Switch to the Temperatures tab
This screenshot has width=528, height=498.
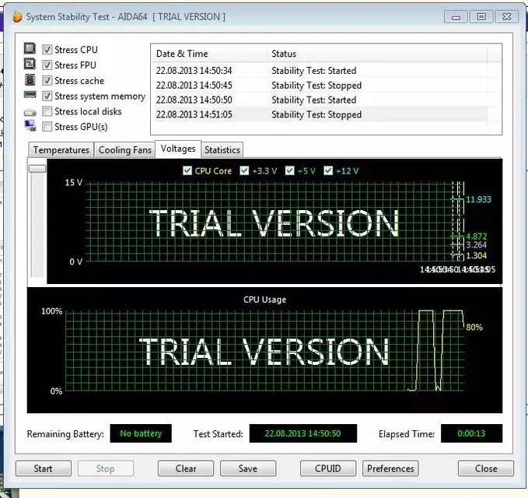click(x=61, y=150)
